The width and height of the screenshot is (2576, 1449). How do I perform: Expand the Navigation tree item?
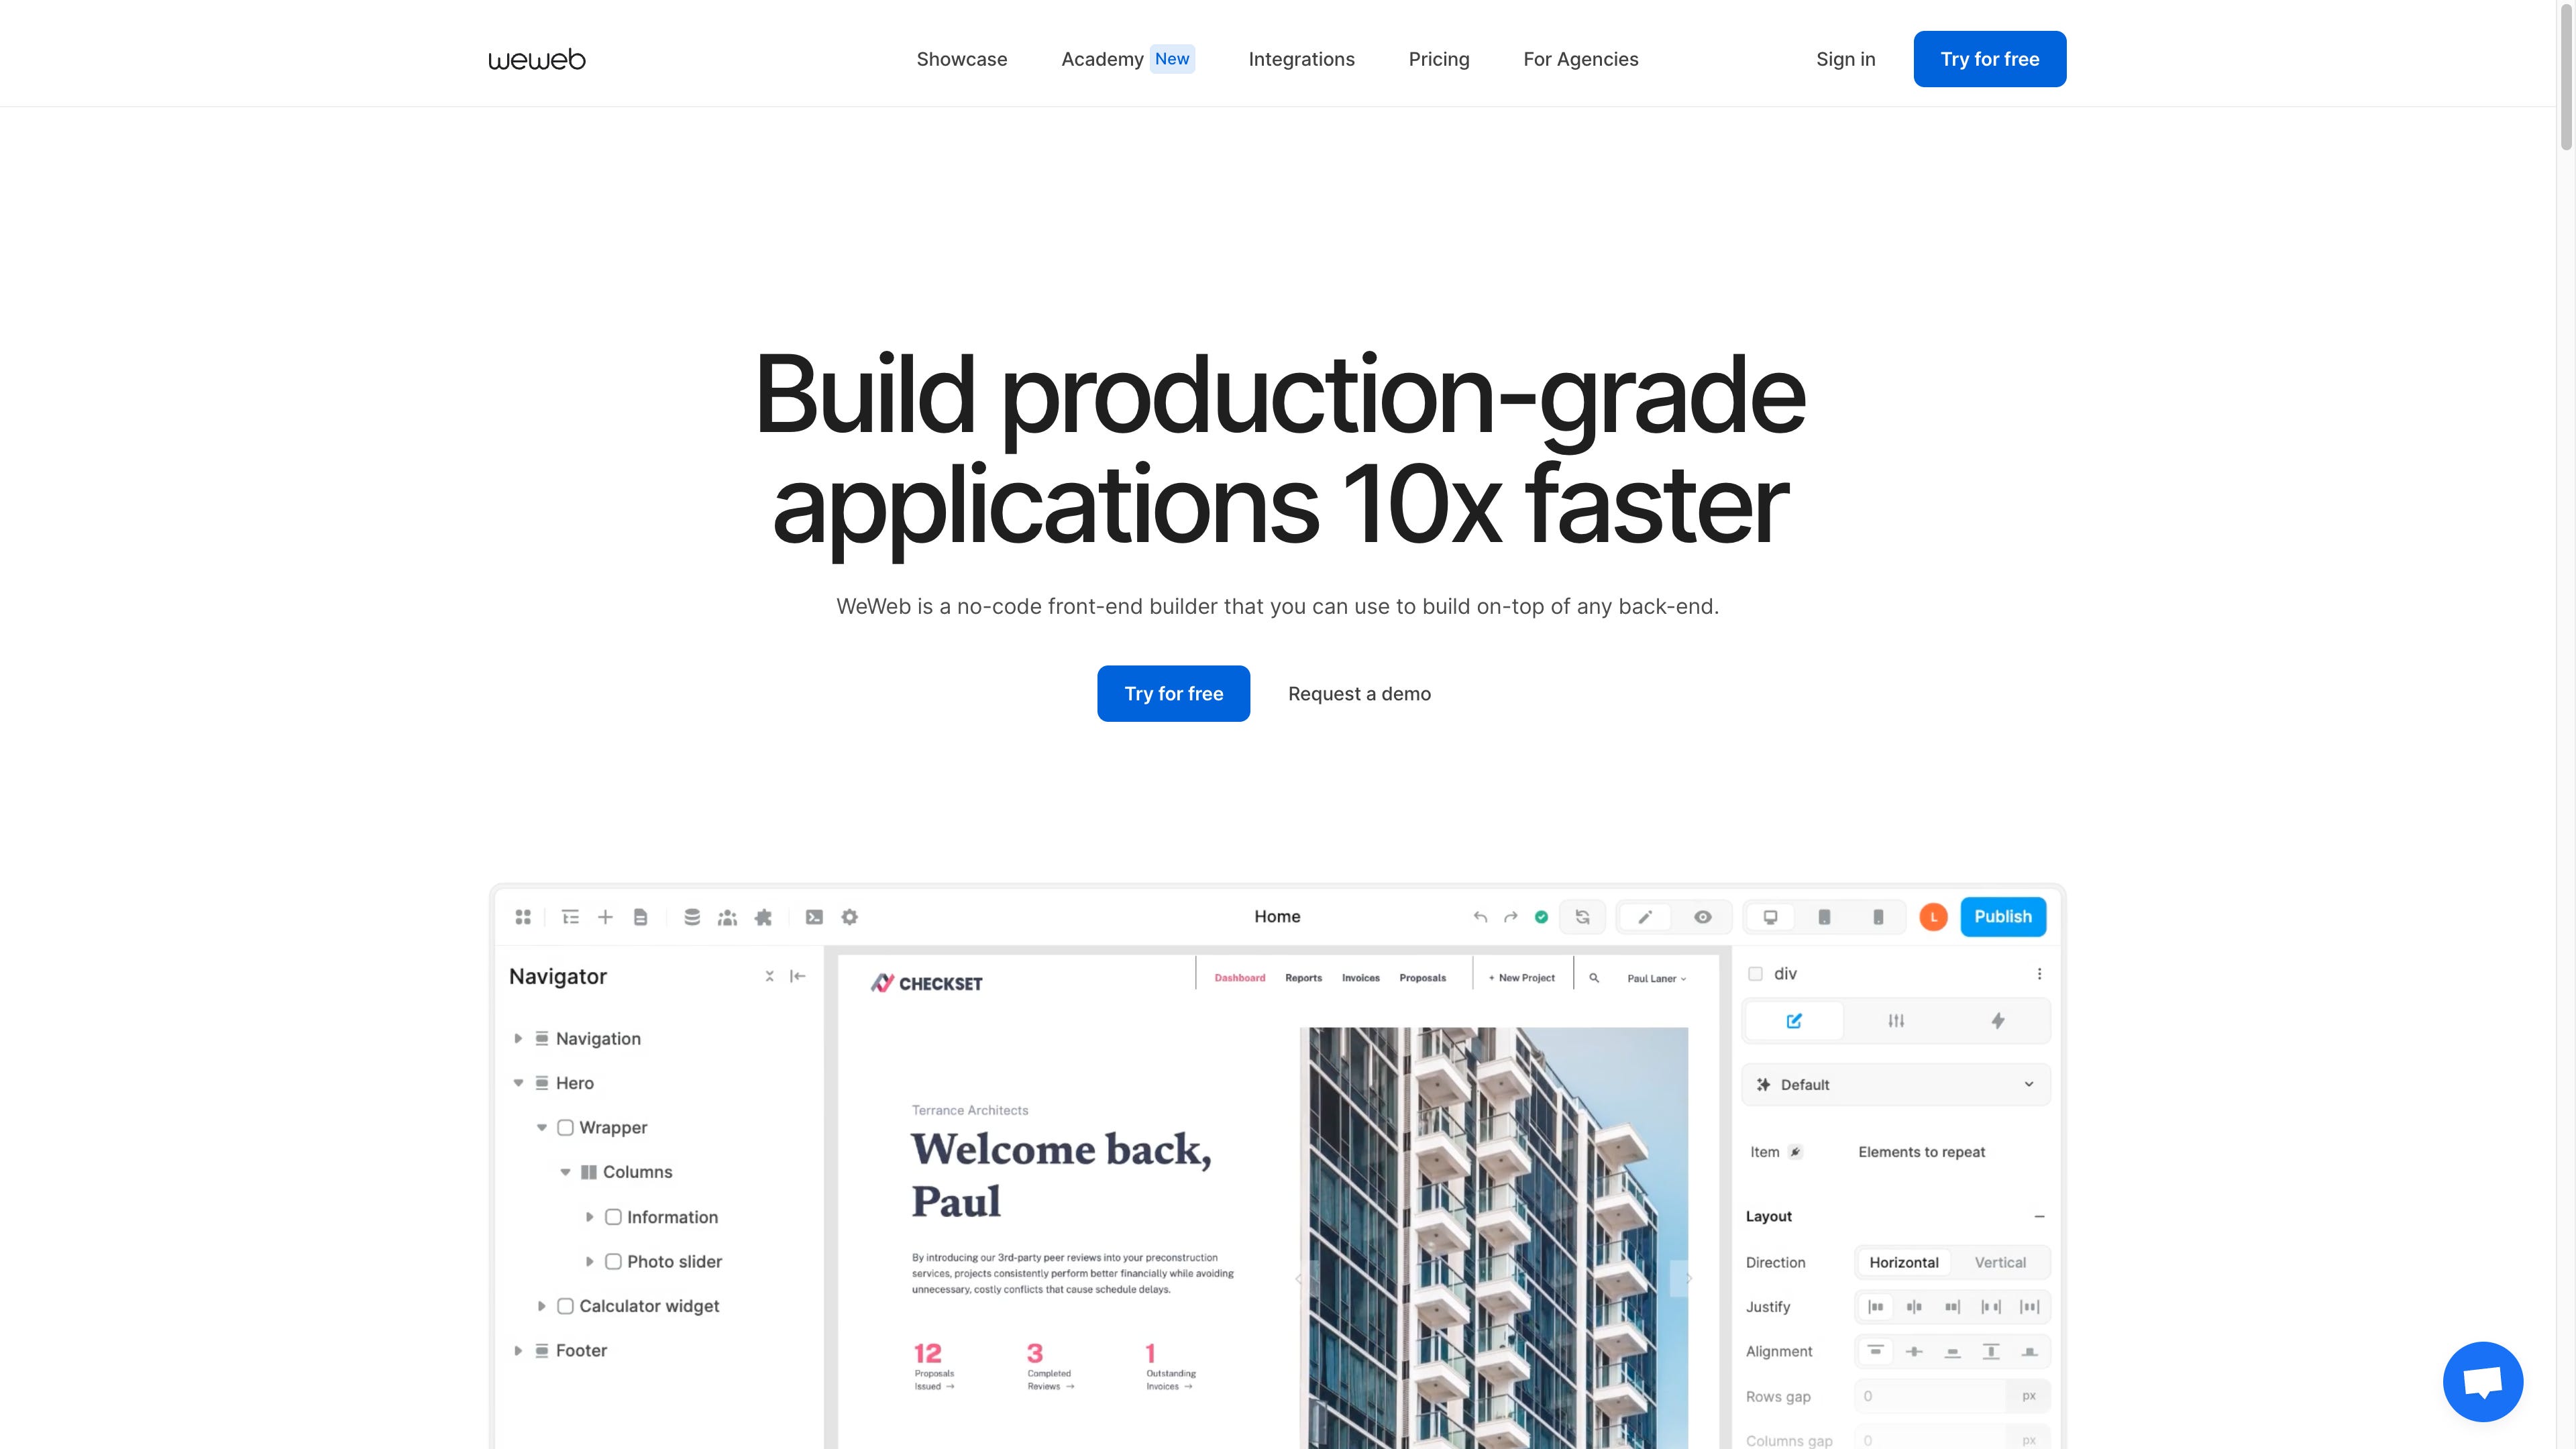[518, 1039]
